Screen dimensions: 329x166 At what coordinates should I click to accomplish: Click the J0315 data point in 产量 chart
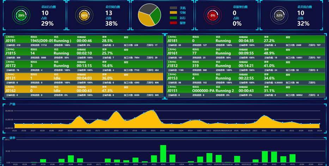[116, 112]
